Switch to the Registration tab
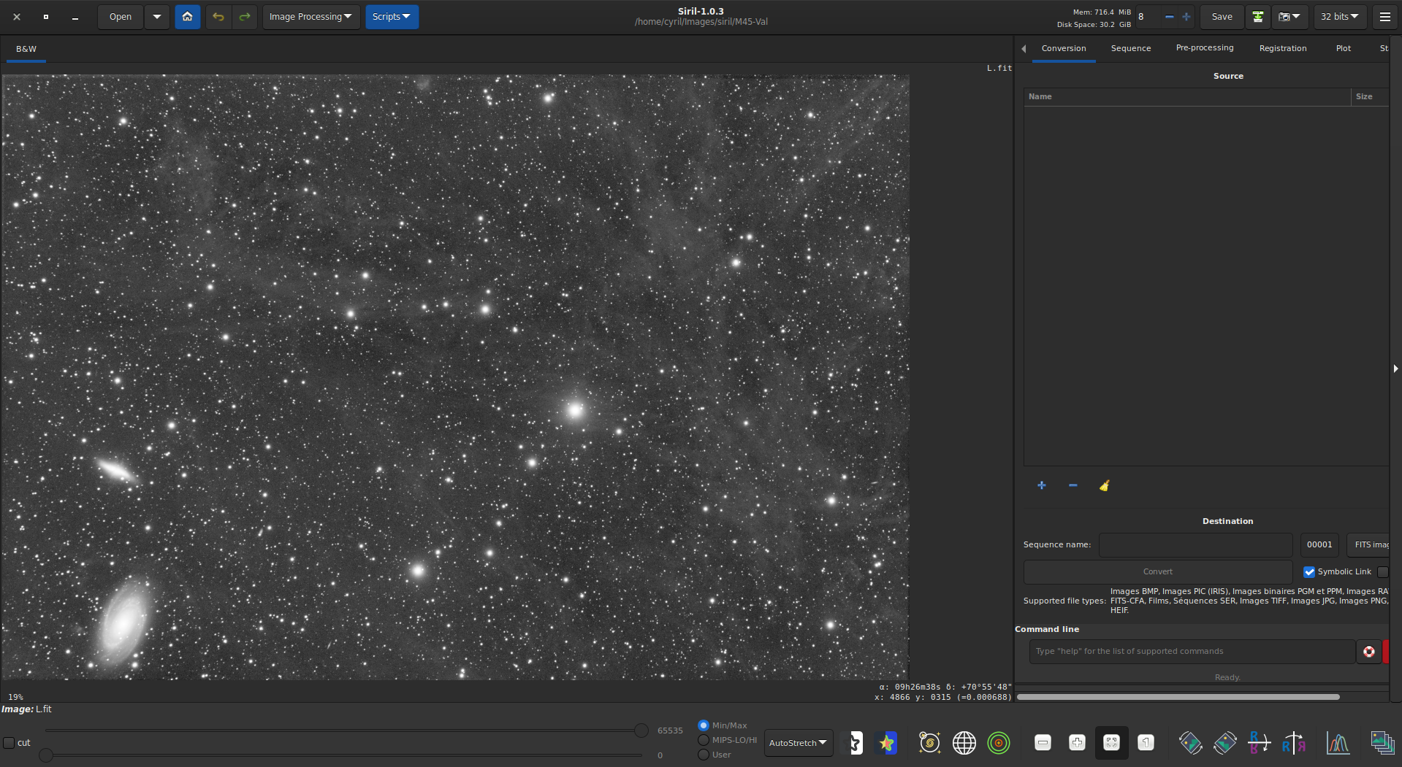This screenshot has height=767, width=1402. (1282, 48)
